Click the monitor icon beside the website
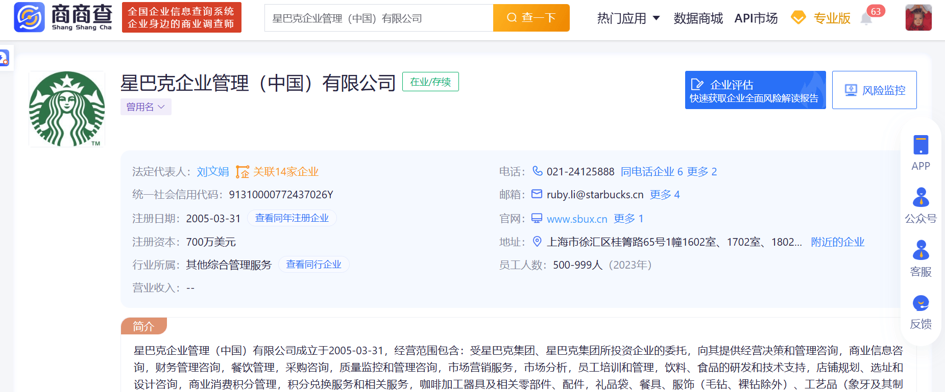This screenshot has width=945, height=392. point(537,218)
